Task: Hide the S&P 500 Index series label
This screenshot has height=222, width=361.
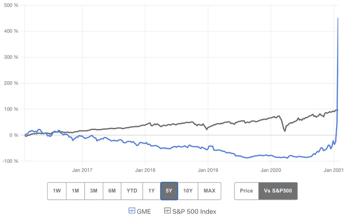Action: [x=194, y=211]
